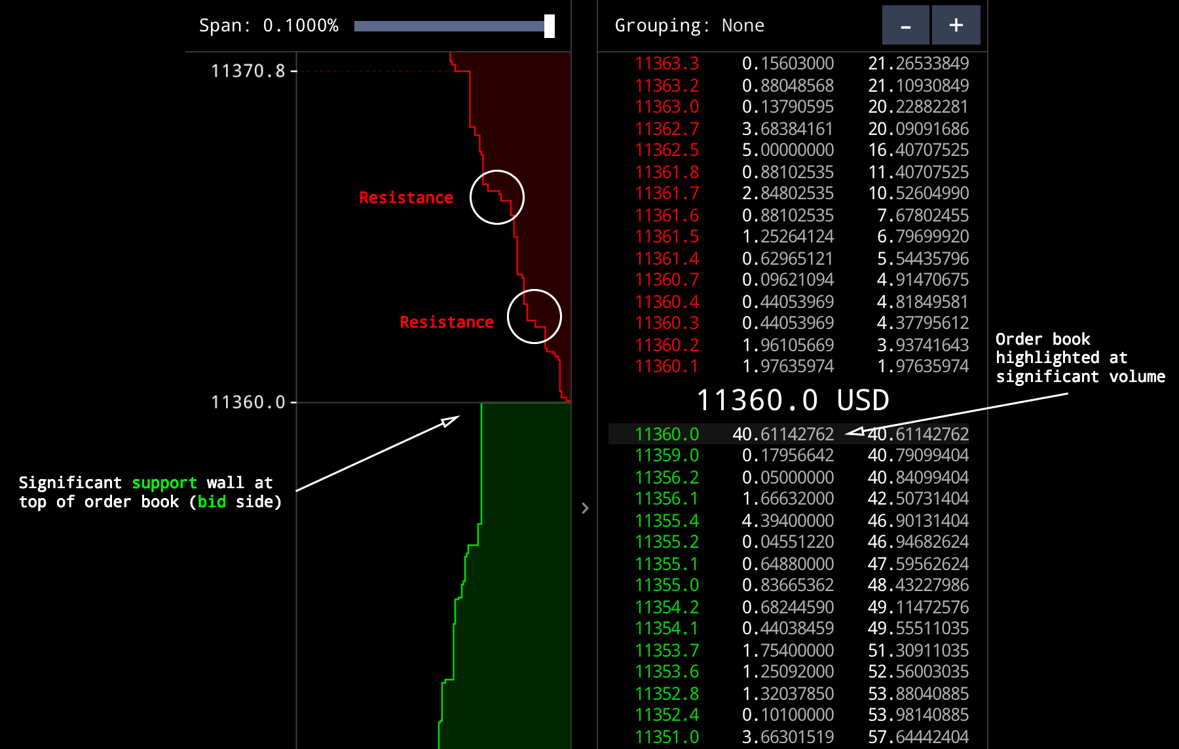This screenshot has height=749, width=1179.
Task: Click the Span: 0.1000% label
Action: pos(269,26)
